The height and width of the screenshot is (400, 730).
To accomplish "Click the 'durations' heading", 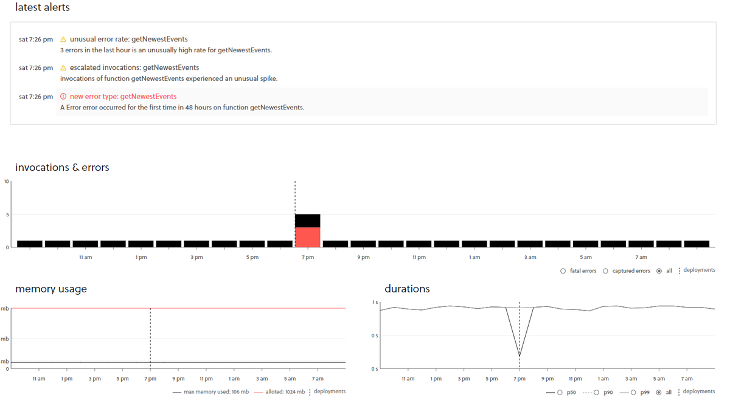I will (x=407, y=289).
